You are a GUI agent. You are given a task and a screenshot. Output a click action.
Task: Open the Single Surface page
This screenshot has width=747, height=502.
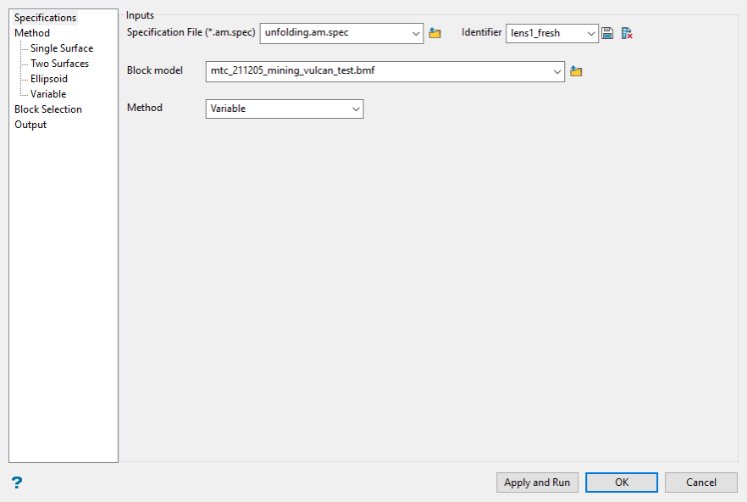(x=62, y=48)
